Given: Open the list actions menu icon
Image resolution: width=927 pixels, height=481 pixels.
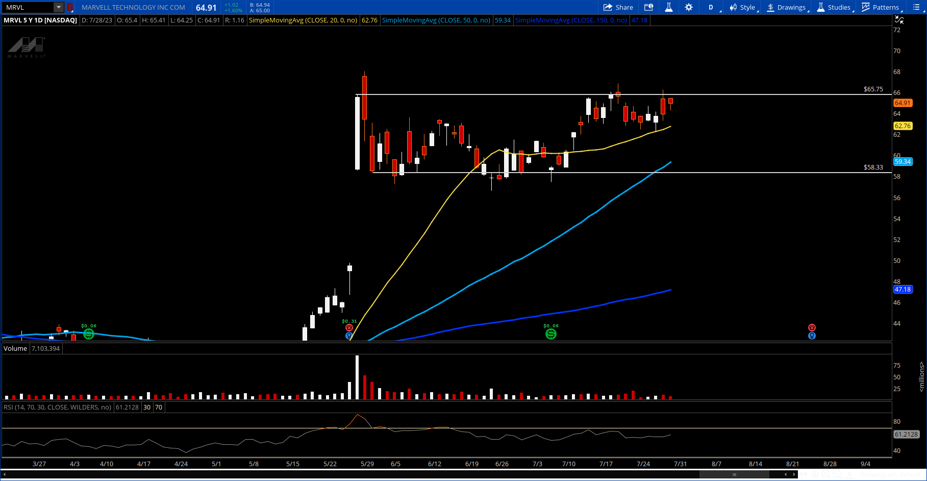Looking at the screenshot, I should point(916,7).
